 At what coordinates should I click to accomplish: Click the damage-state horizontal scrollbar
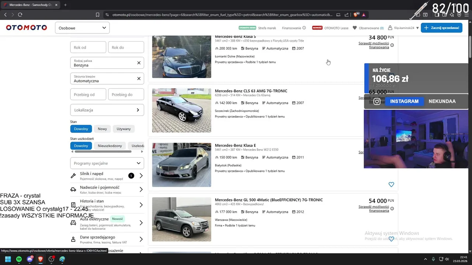click(103, 151)
